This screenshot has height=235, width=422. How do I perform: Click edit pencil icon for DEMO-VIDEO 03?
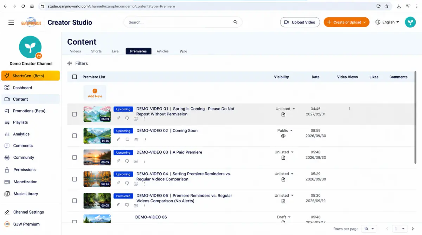[x=119, y=161]
